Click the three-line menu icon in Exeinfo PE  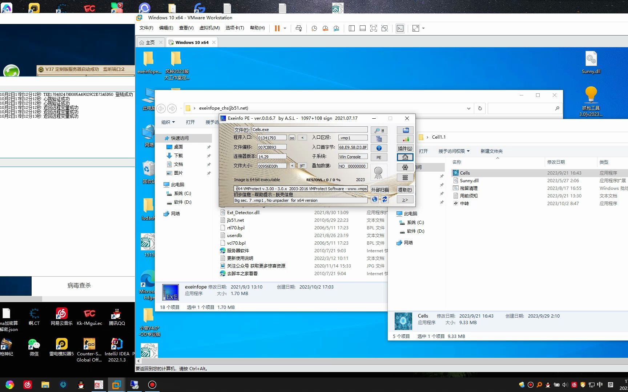coord(405,177)
